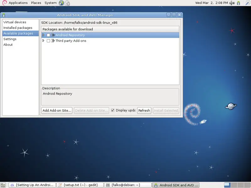Click the clock showing Wed Mar 2
This screenshot has width=251, height=188.
(x=211, y=3)
